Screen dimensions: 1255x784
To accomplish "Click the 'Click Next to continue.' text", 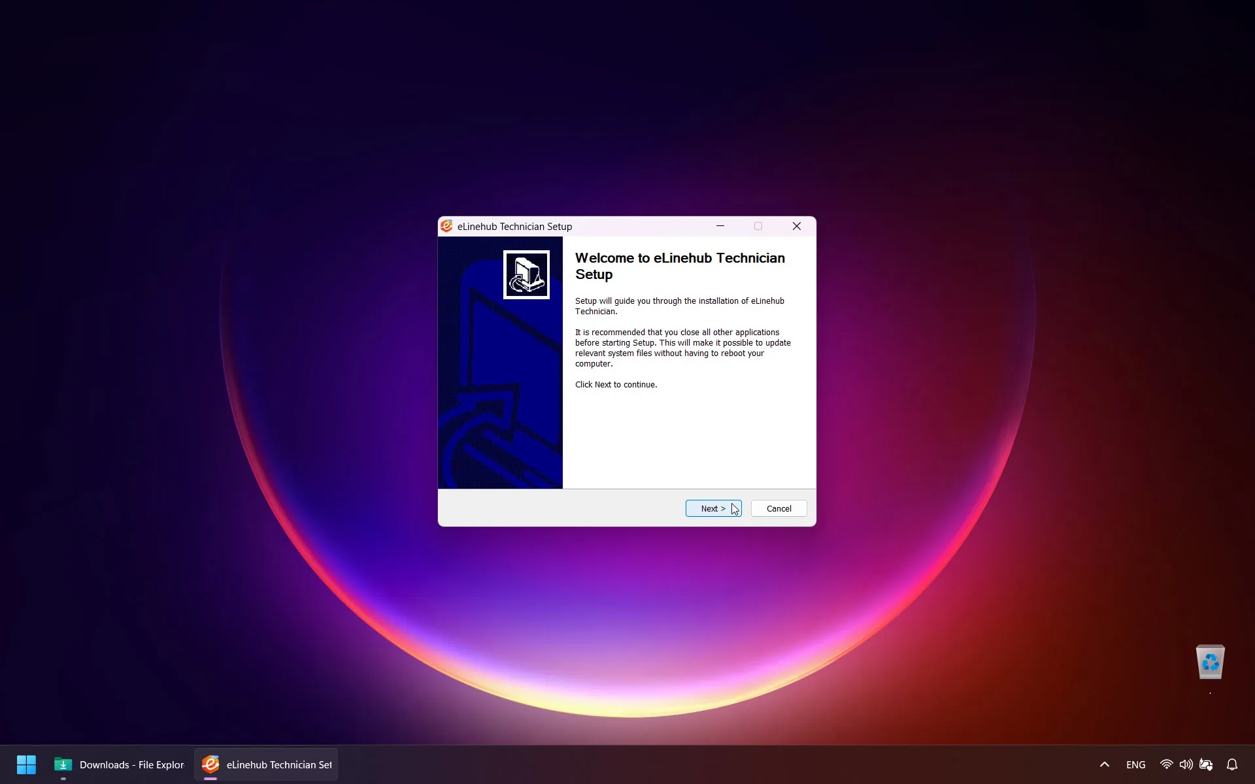I will (x=616, y=384).
